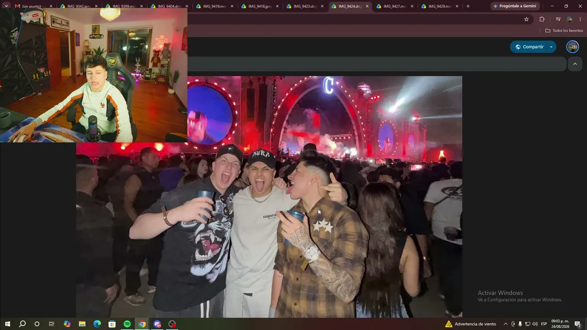Open Spotify from the taskbar
Viewport: 587px width, 330px height.
pos(127,324)
